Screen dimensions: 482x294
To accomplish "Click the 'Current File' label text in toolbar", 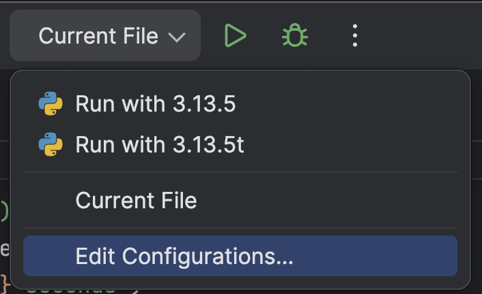I will [x=98, y=35].
